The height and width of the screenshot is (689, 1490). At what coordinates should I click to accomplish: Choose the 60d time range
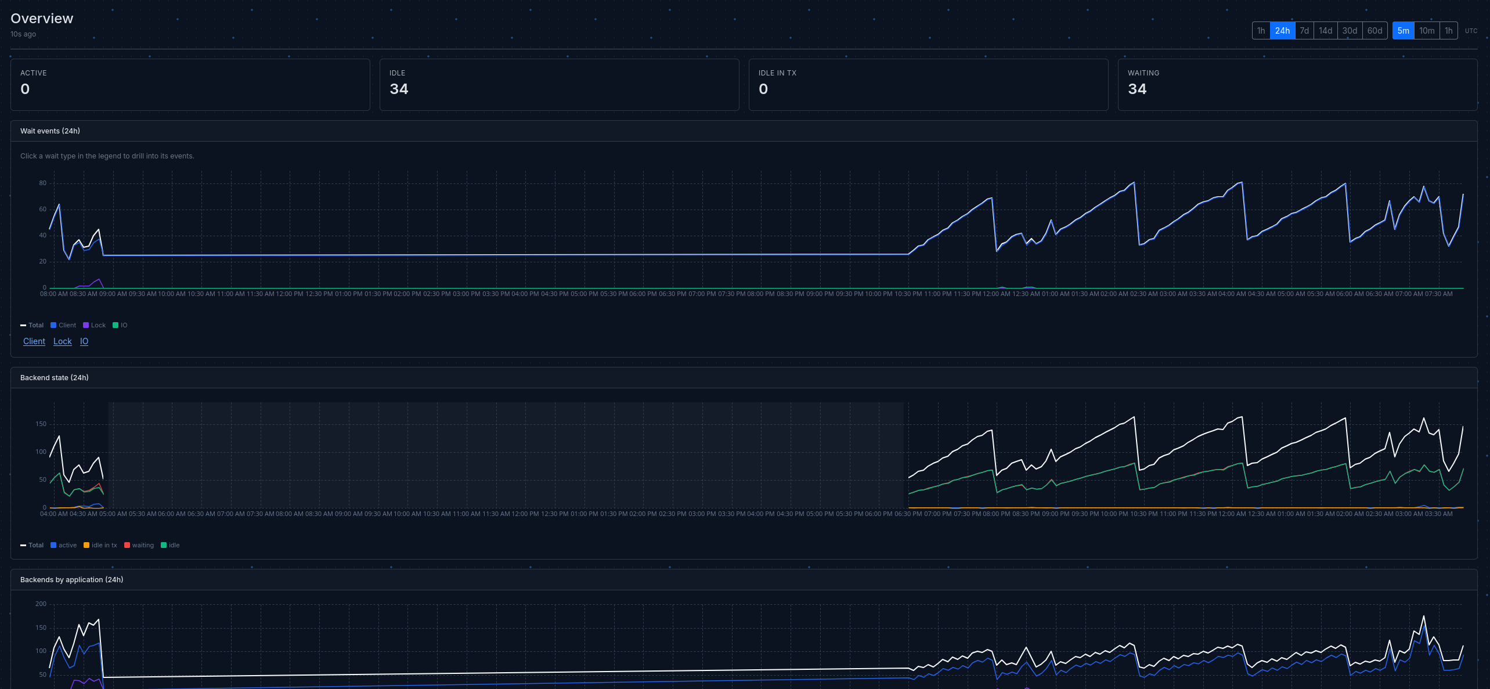tap(1374, 31)
